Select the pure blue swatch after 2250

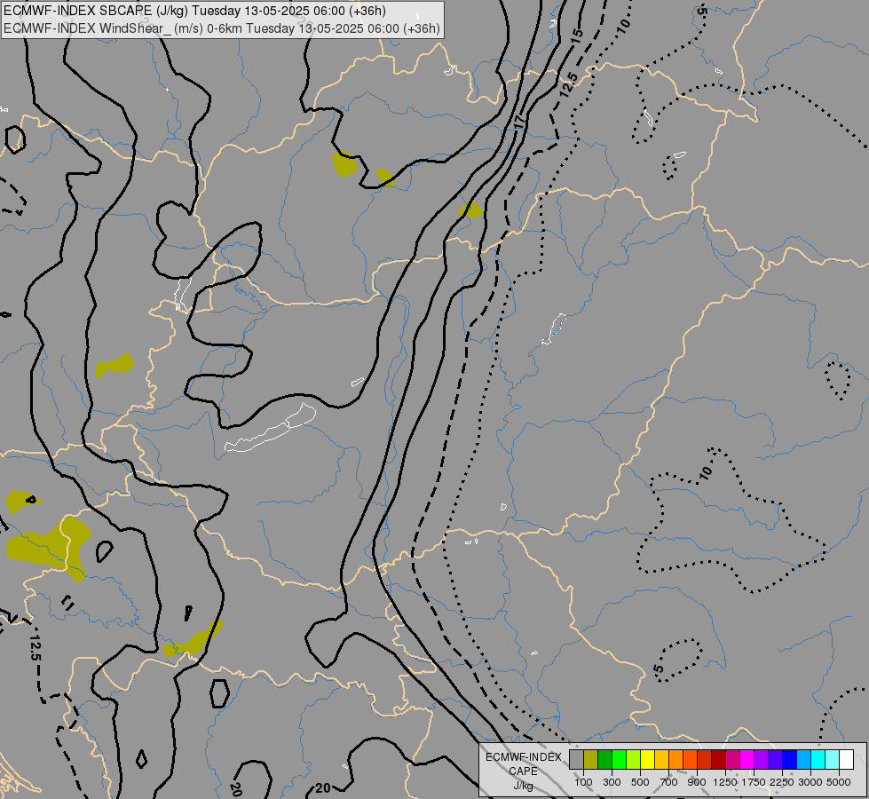[790, 759]
